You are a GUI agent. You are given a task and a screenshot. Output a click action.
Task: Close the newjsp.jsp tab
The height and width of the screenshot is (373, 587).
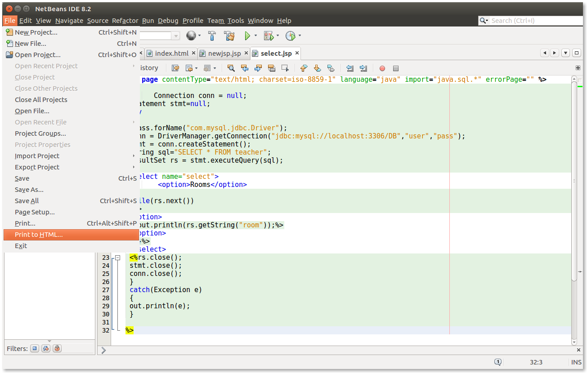[x=246, y=53]
